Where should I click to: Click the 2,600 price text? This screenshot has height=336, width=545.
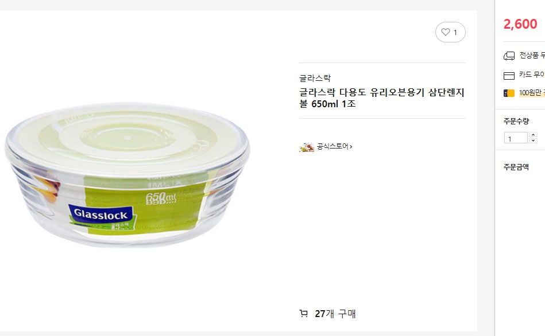[520, 24]
